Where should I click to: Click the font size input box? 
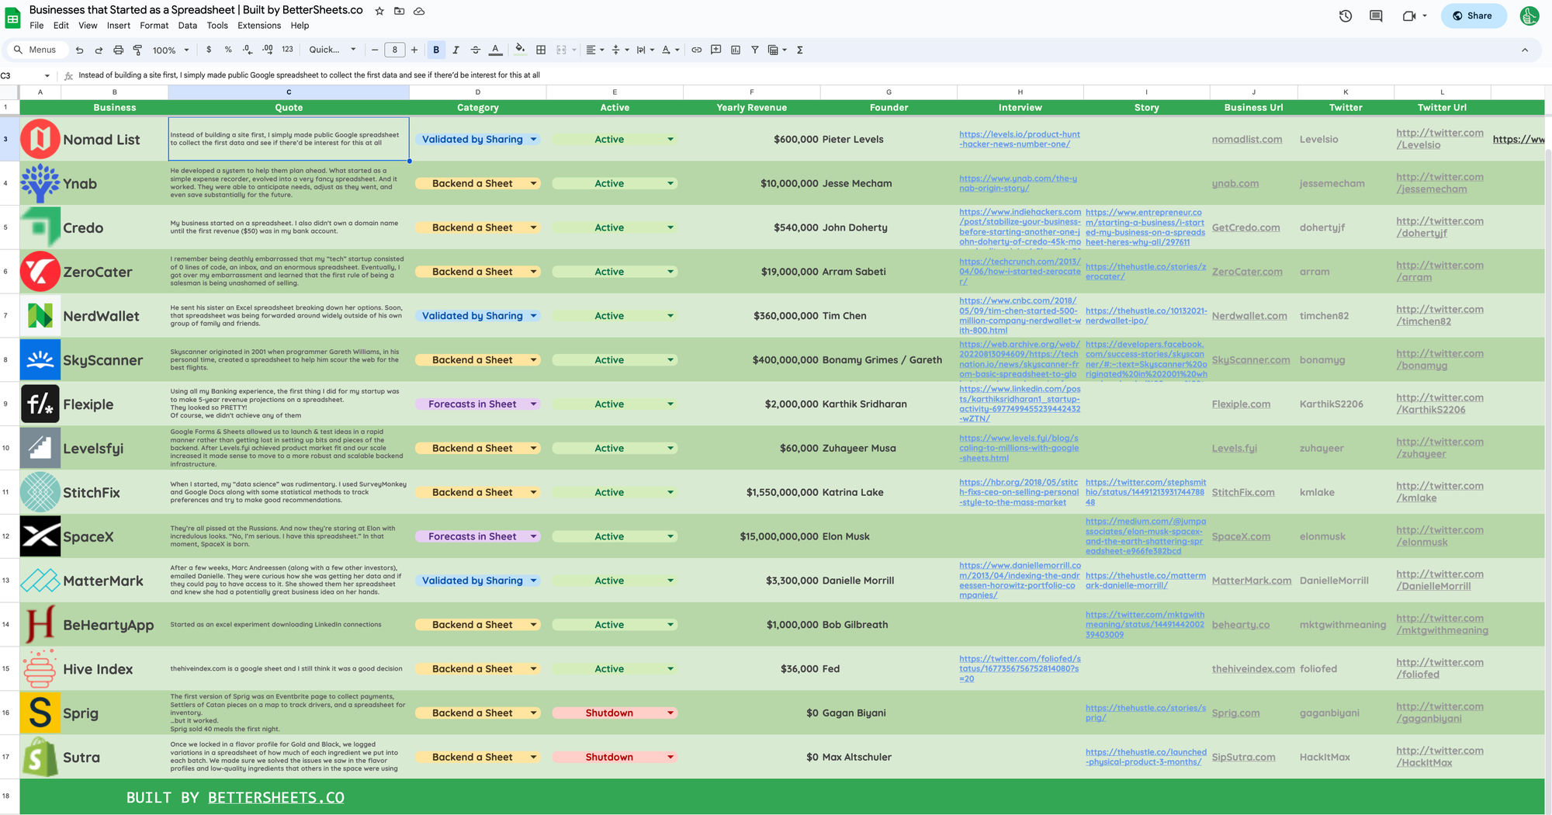click(x=395, y=50)
